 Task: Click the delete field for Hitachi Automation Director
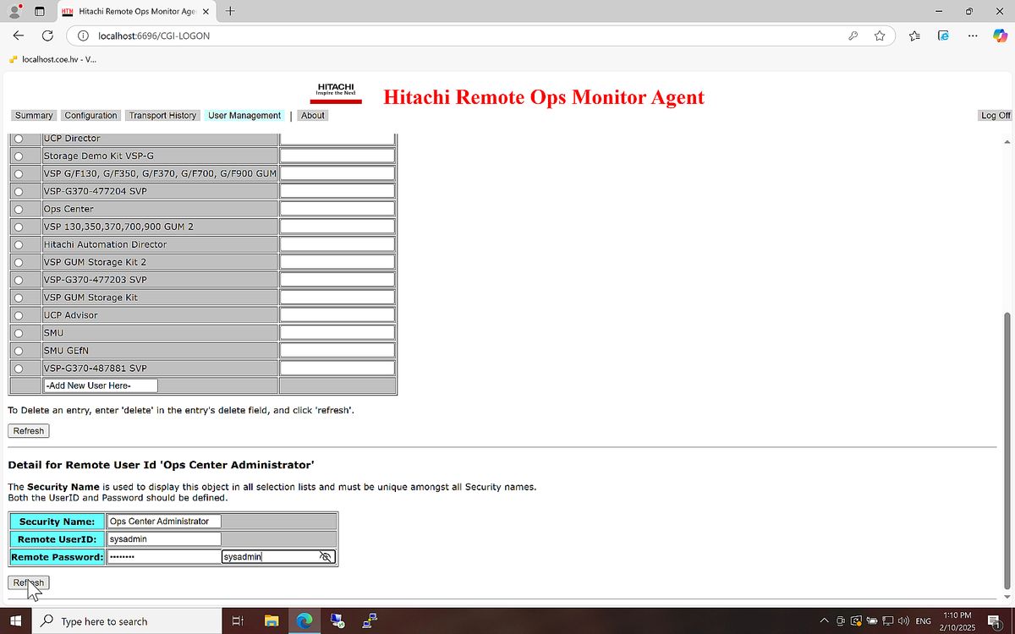coord(337,244)
